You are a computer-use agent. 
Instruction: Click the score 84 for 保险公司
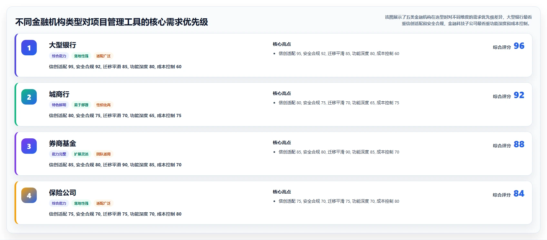(519, 194)
